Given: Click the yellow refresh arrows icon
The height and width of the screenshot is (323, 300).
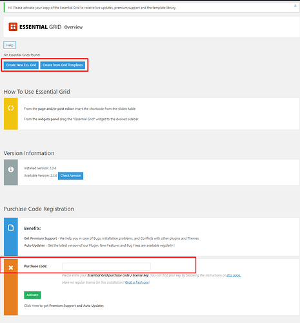Looking at the screenshot, I should tap(11, 108).
